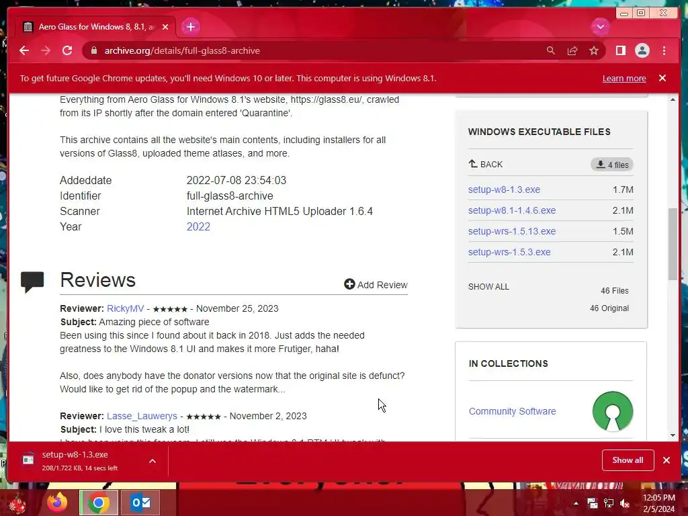The height and width of the screenshot is (516, 688).
Task: Open the Chrome three-dot menu
Action: click(x=664, y=50)
